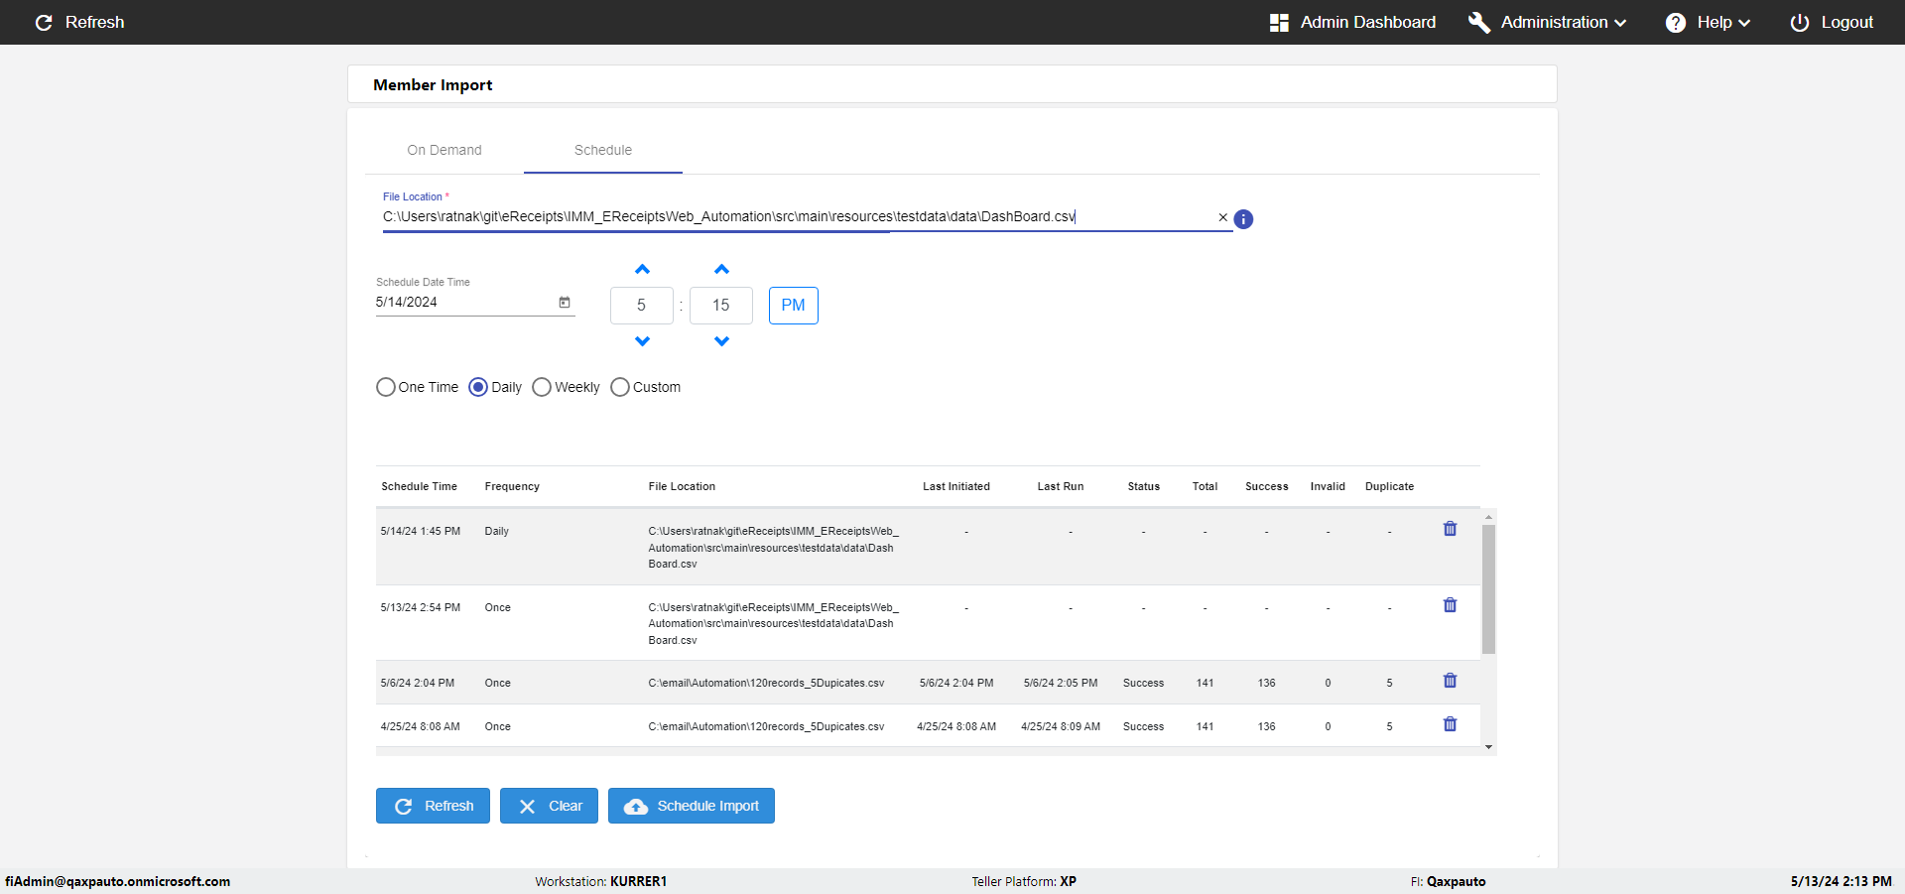Click the schedule table vertical scrollbar
Viewport: 1905px width, 894px height.
pyautogui.click(x=1488, y=589)
